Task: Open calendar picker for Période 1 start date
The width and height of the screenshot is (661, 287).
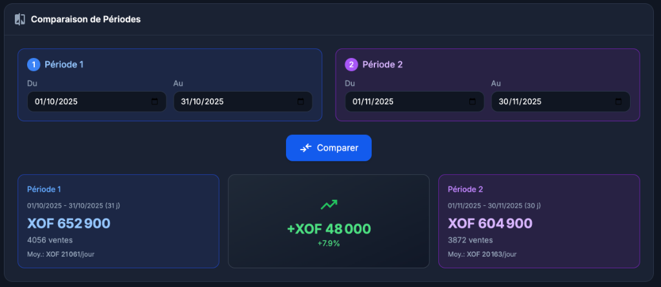Action: tap(154, 102)
